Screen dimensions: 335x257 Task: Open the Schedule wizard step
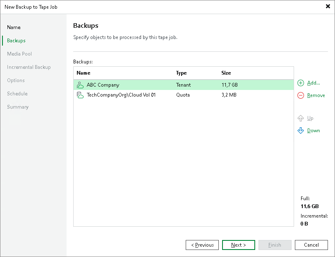17,94
